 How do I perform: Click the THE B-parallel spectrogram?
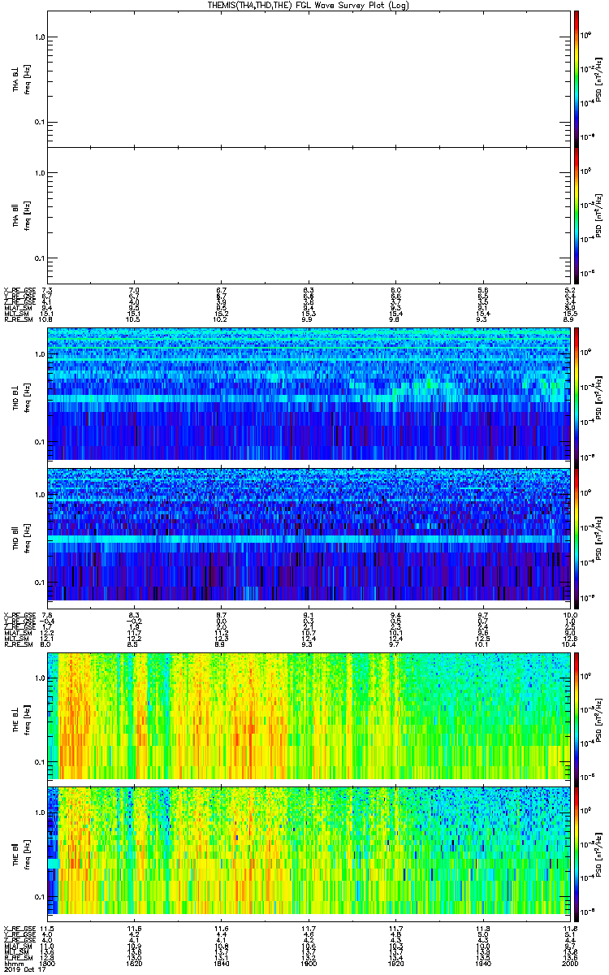click(x=309, y=851)
